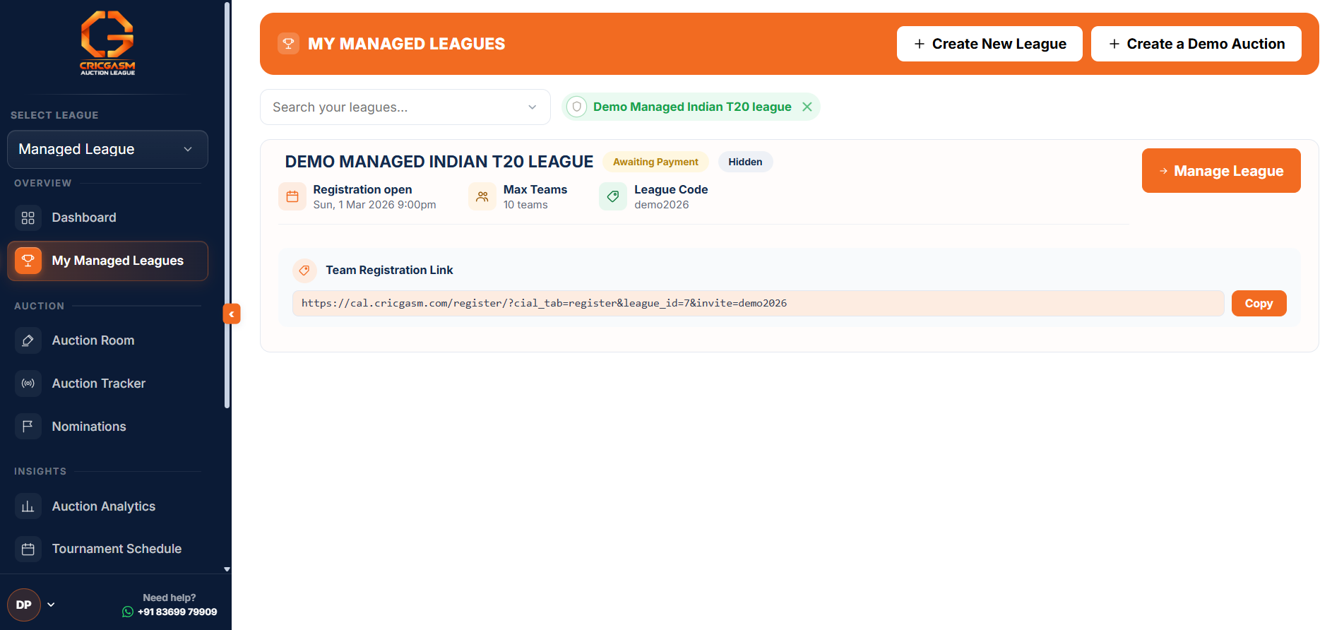1332x630 pixels.
Task: Click Team Registration Link tag icon
Action: [304, 270]
